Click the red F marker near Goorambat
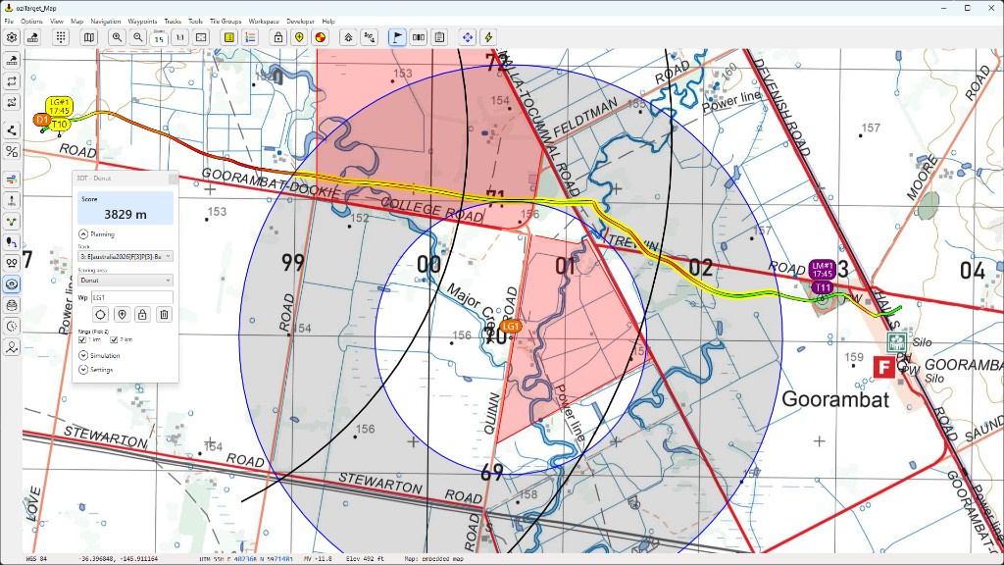Viewport: 1004px width, 565px height. tap(884, 367)
